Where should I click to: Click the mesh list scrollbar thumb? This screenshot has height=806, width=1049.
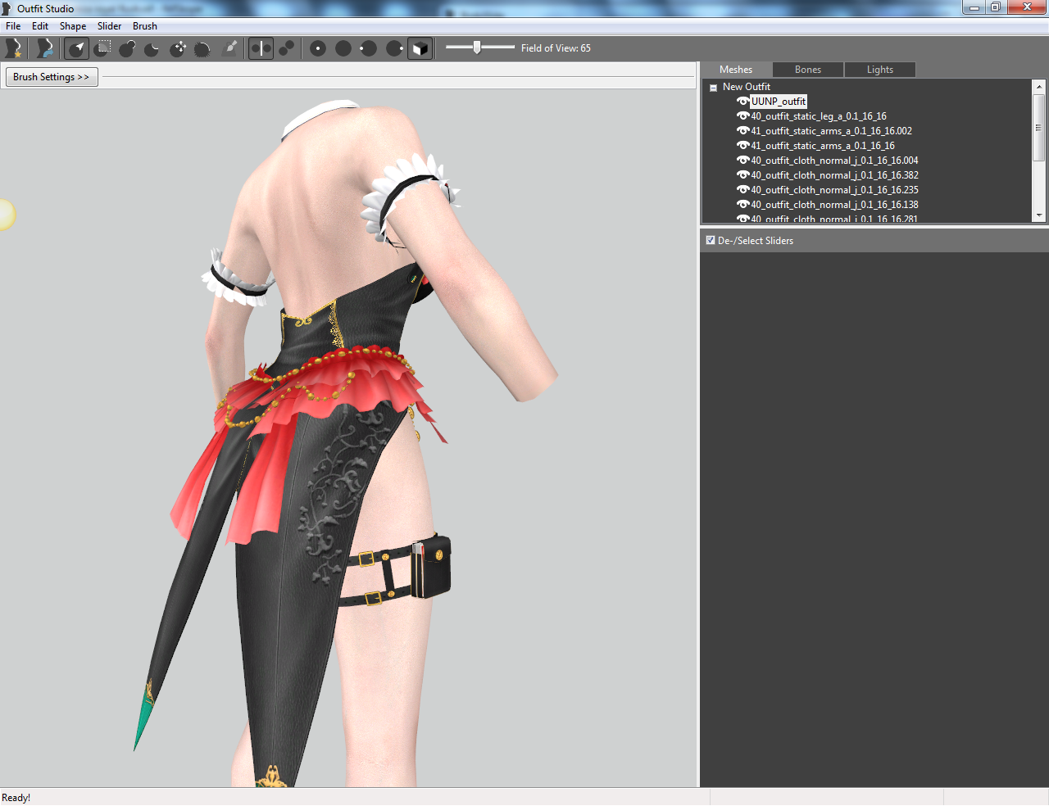point(1039,127)
